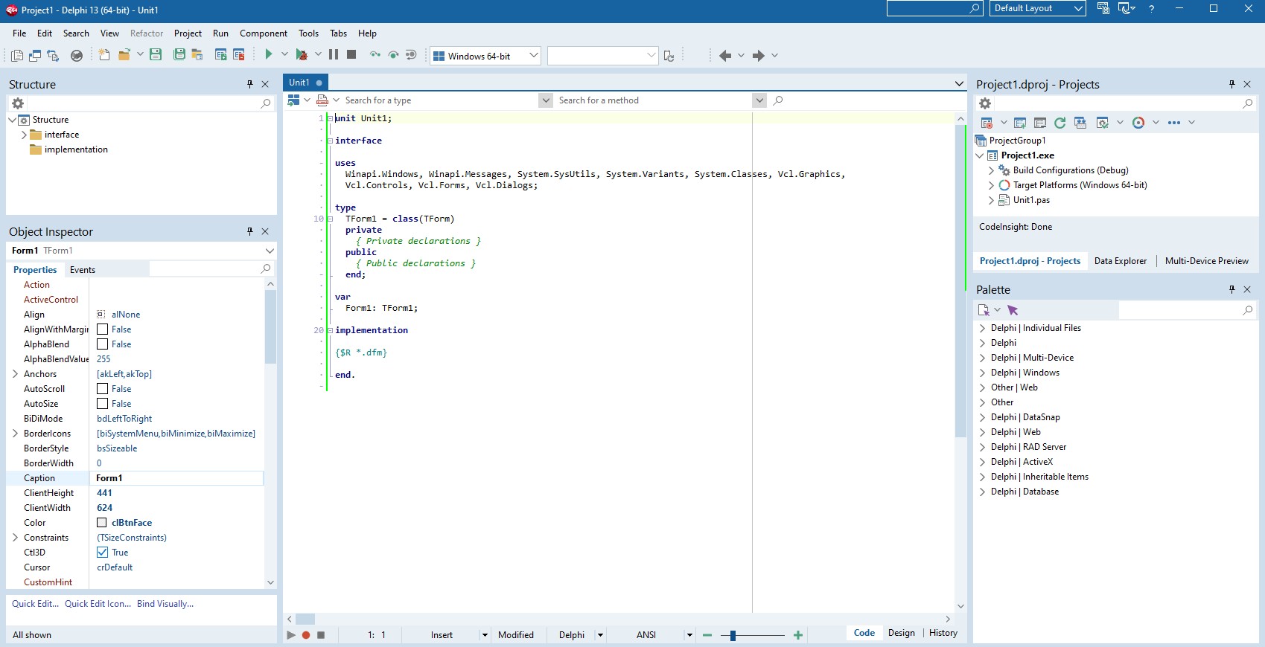Uncheck the Ctl3D True checkbox
1265x647 pixels.
click(103, 553)
